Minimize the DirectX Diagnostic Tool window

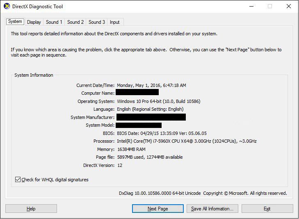(251, 6)
